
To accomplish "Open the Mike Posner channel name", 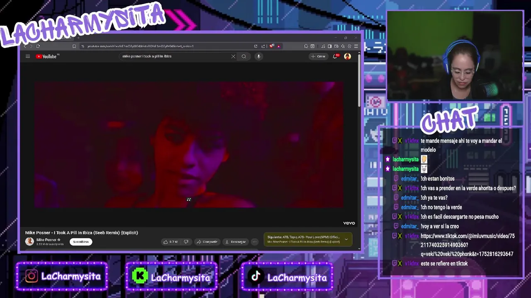I will coord(46,240).
